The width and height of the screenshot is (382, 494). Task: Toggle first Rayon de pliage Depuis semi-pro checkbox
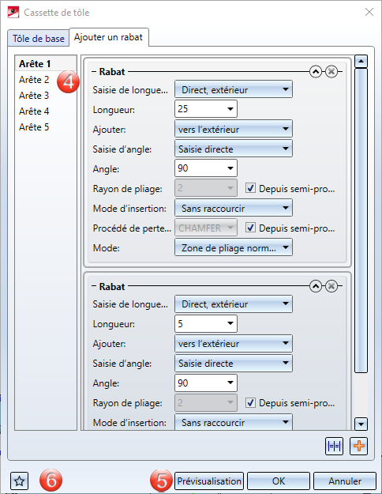point(250,188)
